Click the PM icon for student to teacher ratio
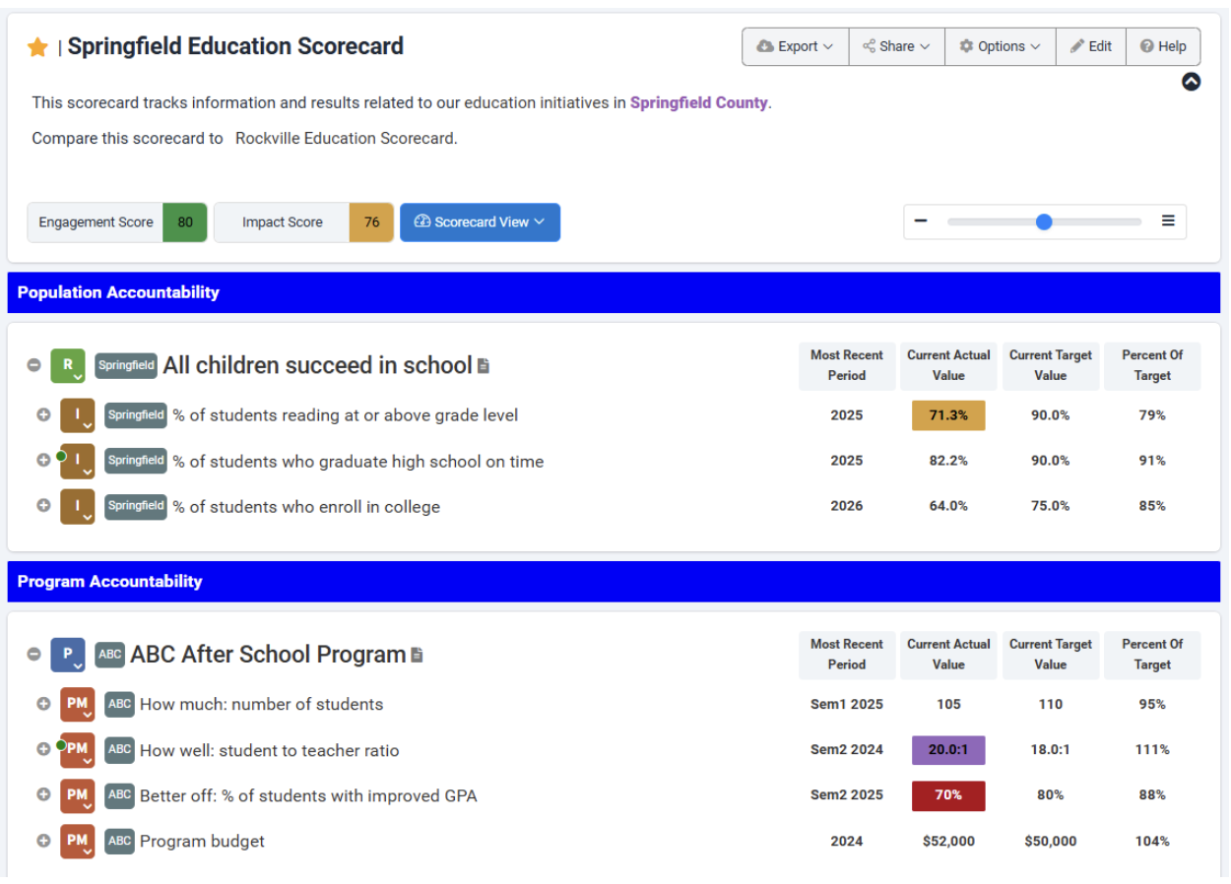The image size is (1231, 884). tap(77, 749)
